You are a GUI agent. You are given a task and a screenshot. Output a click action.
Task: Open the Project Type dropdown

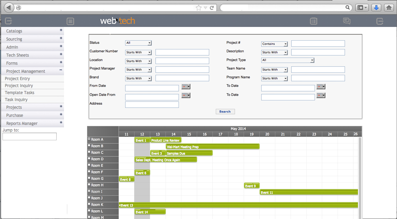[288, 60]
